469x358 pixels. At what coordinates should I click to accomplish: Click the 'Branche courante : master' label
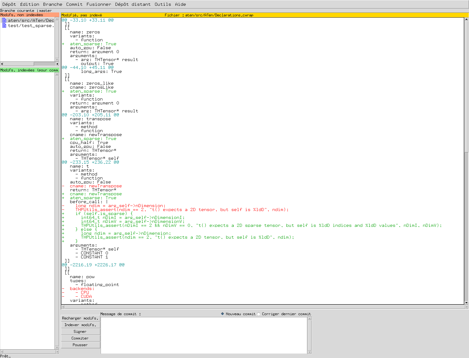coord(26,11)
